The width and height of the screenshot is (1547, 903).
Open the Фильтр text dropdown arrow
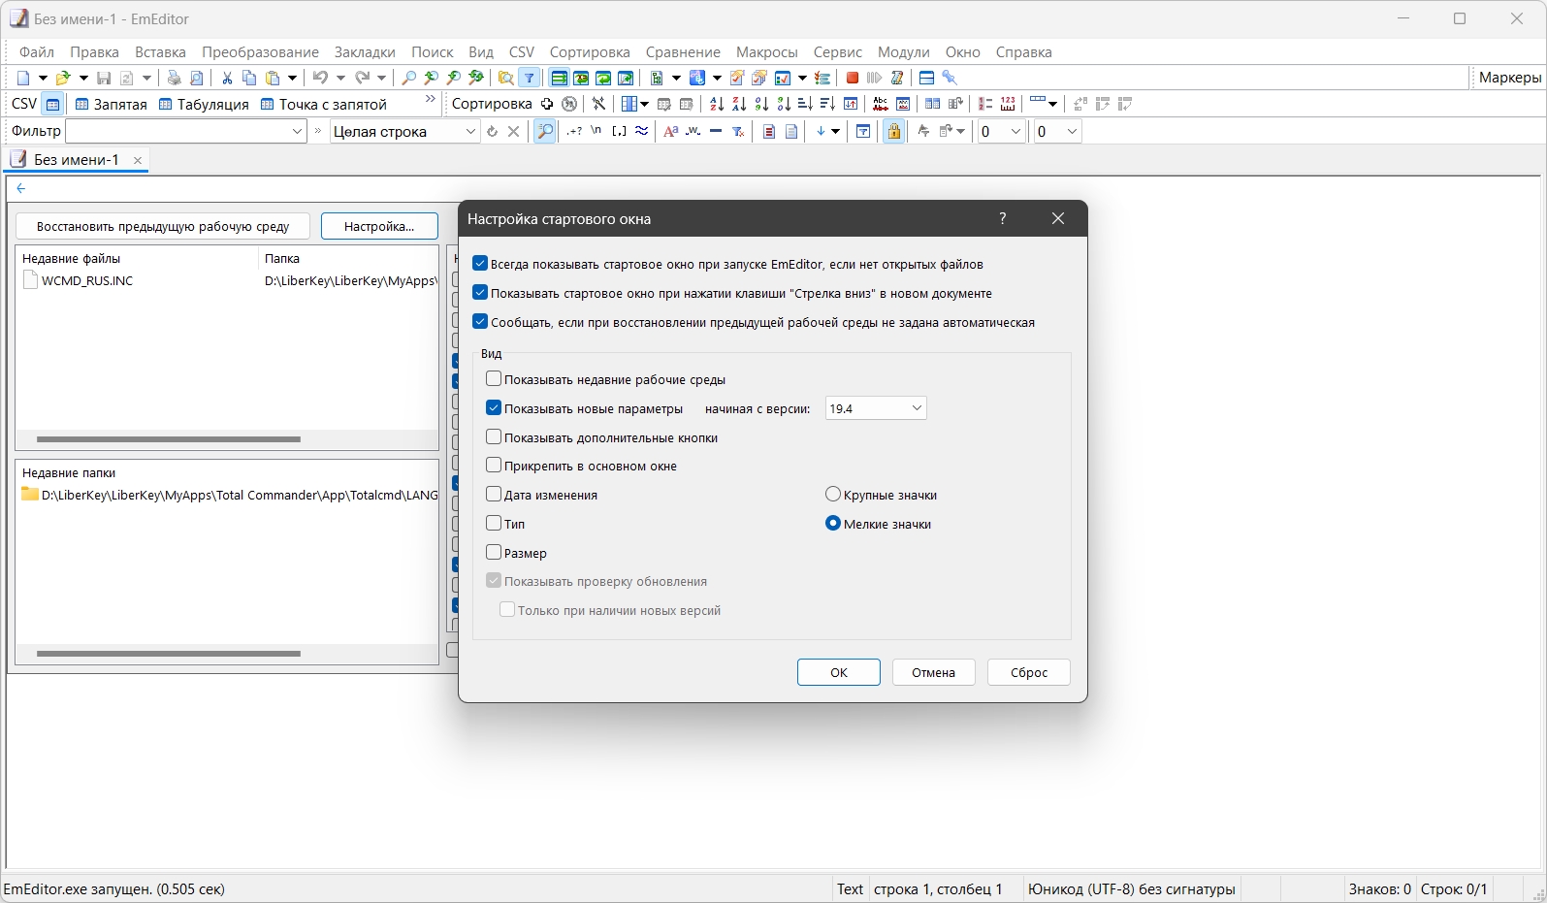298,131
